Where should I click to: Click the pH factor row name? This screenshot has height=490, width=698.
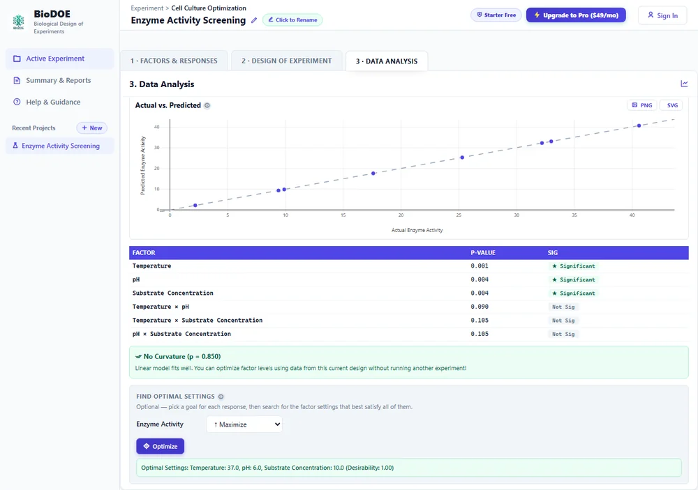136,280
